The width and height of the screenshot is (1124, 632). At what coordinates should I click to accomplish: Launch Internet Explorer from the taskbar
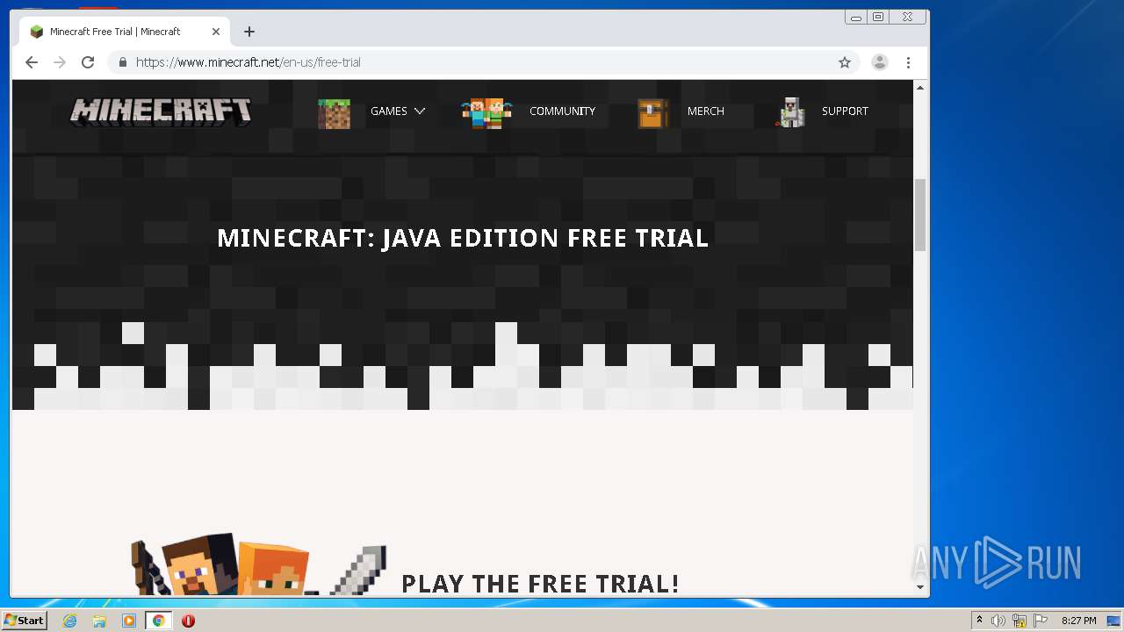pyautogui.click(x=69, y=621)
